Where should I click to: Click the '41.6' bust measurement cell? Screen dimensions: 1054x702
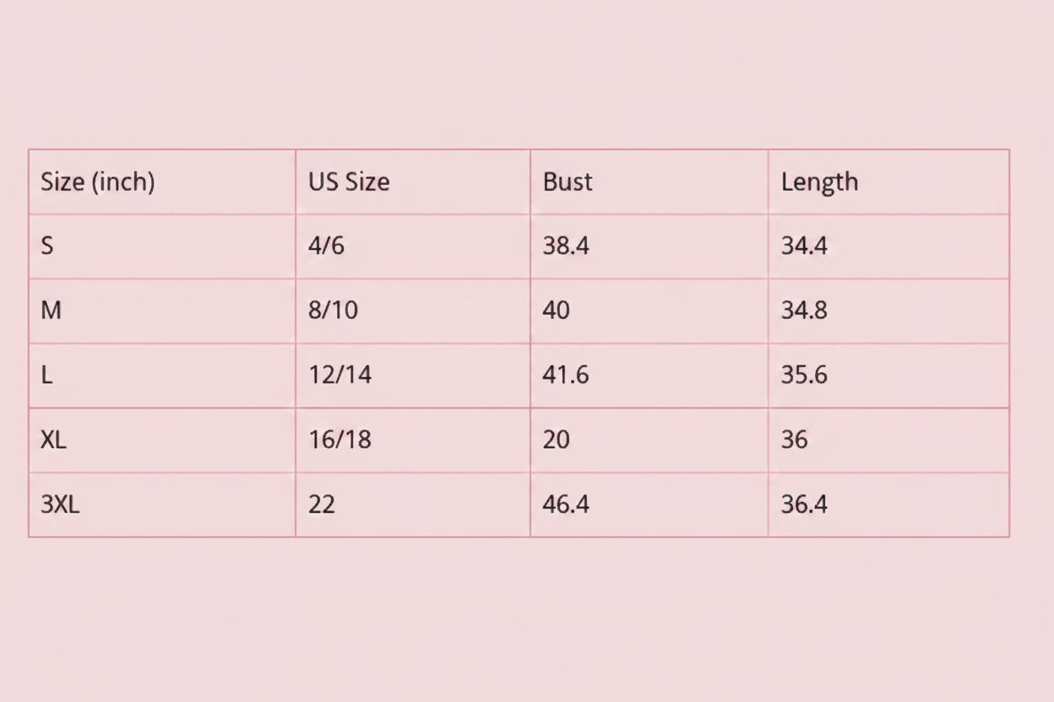(x=649, y=375)
